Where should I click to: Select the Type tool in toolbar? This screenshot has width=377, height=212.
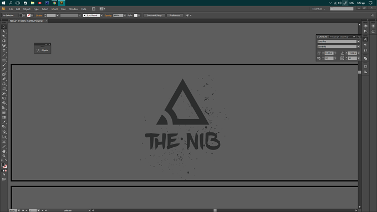tap(4, 51)
